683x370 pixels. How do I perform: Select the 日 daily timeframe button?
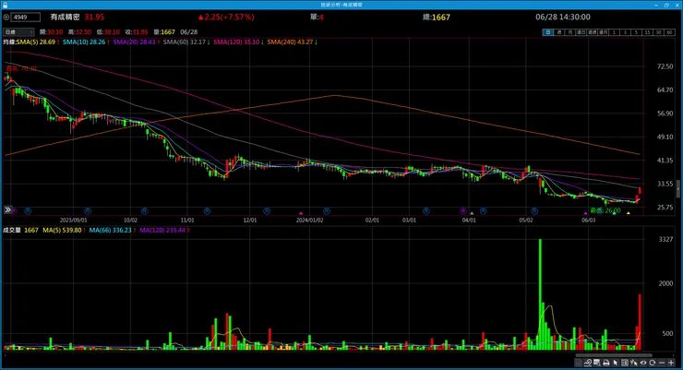(548, 32)
